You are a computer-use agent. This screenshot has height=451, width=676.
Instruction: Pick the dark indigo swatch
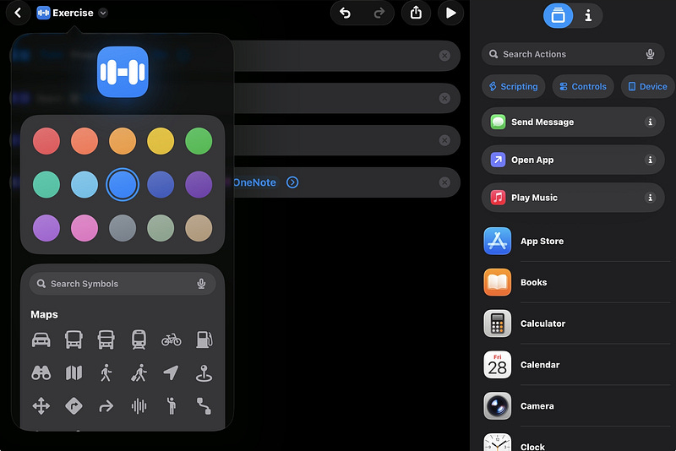point(161,184)
